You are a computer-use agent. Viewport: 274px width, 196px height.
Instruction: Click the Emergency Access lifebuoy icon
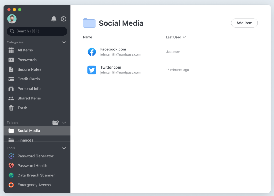(x=11, y=185)
